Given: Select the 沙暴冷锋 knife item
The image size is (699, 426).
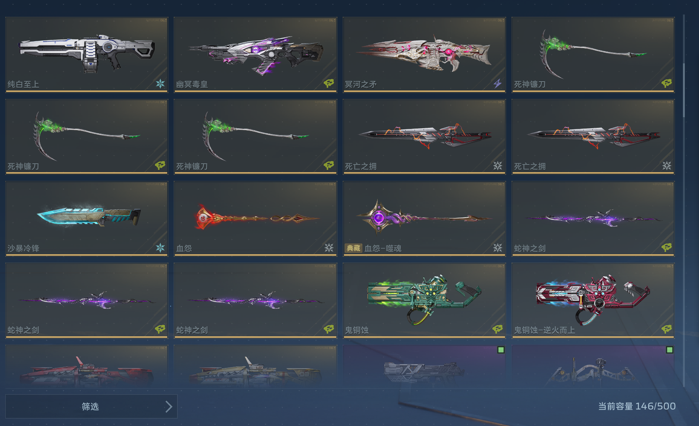Looking at the screenshot, I should pos(87,218).
